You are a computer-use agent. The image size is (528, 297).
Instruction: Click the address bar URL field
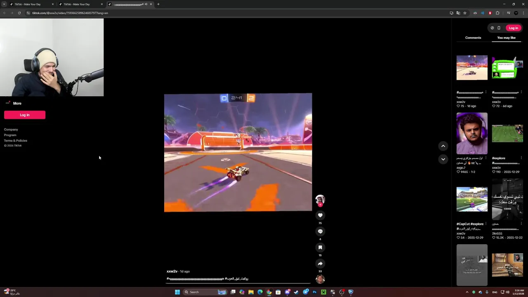tap(239, 13)
